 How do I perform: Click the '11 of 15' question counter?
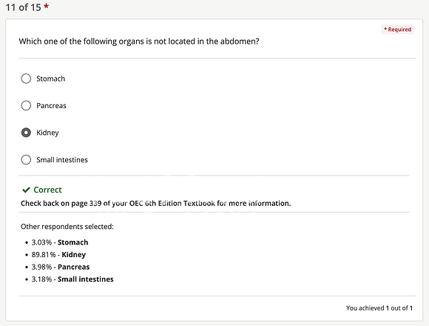pyautogui.click(x=23, y=7)
